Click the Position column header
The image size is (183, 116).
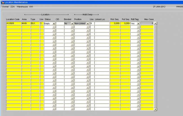(x=78, y=19)
